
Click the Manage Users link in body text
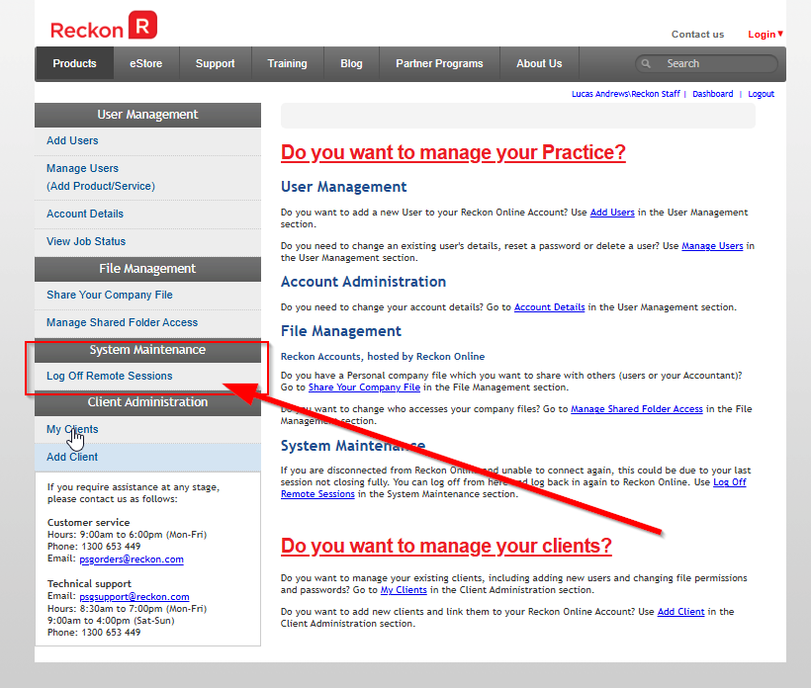tap(712, 246)
